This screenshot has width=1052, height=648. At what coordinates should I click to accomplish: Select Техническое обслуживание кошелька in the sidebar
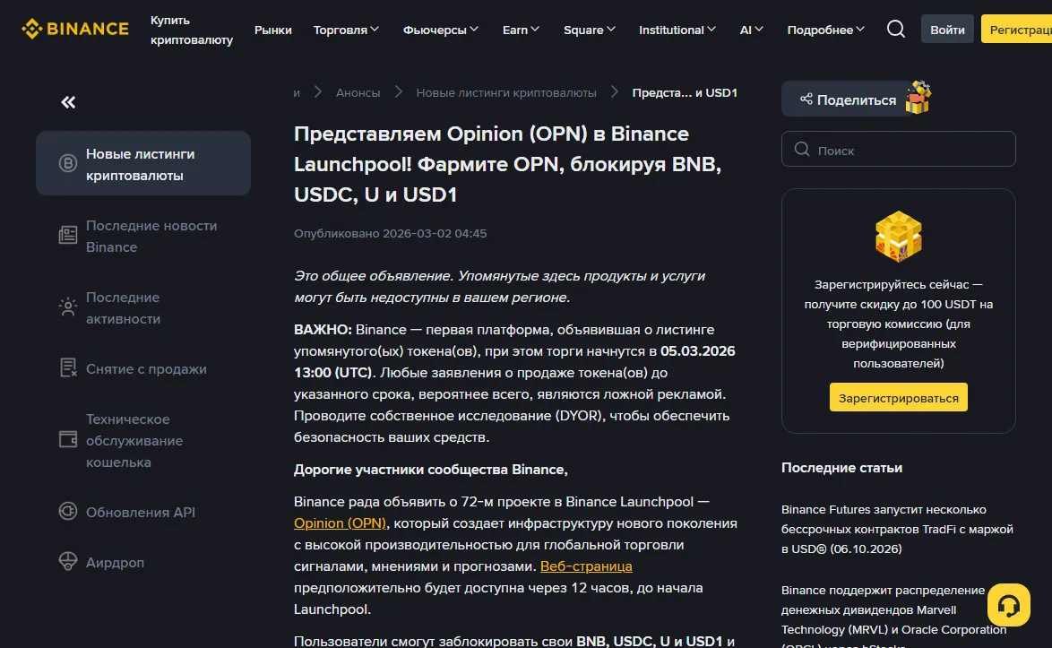coord(142,440)
